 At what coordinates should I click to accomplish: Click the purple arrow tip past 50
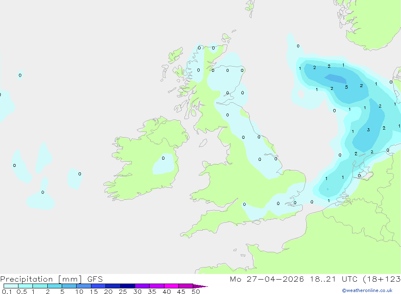point(200,286)
